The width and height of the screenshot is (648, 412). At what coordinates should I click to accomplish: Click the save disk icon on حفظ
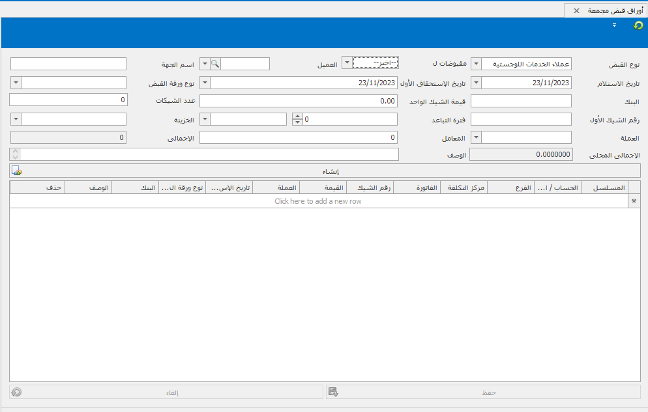[x=333, y=392]
